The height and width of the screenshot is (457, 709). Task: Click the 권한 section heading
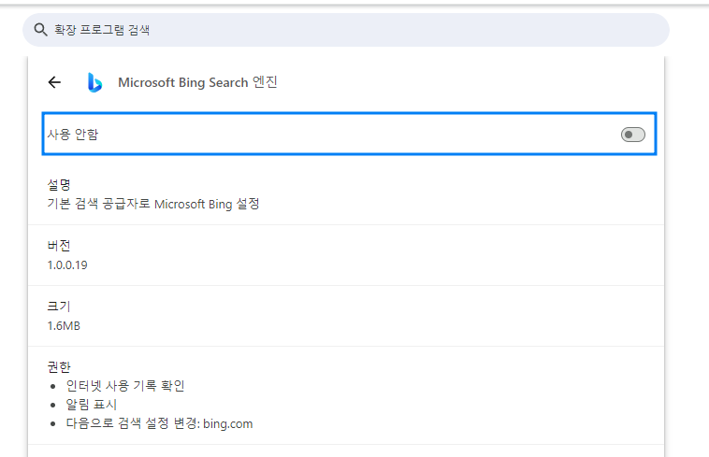coord(59,367)
